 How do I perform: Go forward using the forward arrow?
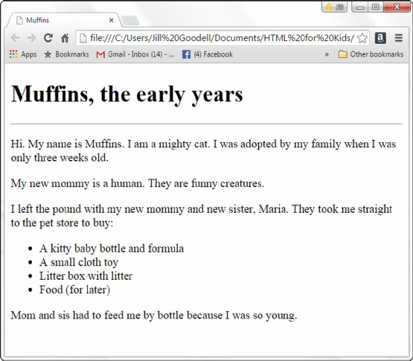click(31, 38)
